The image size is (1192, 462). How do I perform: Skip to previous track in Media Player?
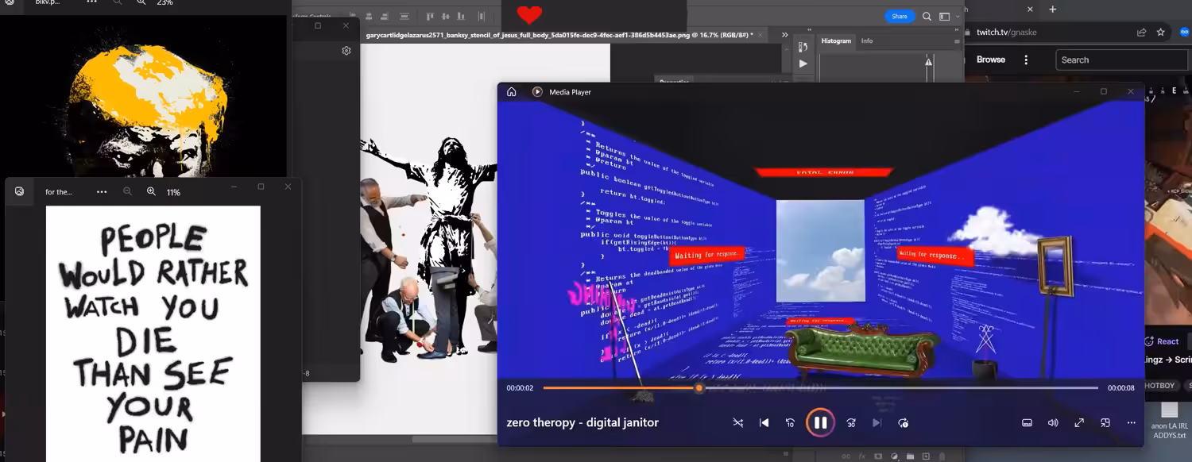pos(764,423)
